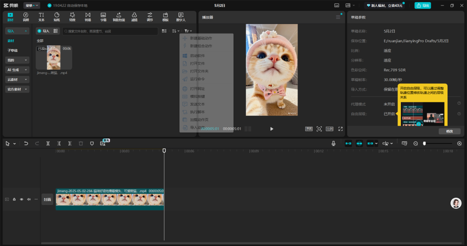Open the 菜单 dropdown in title bar
This screenshot has width=467, height=246.
pos(32,5)
